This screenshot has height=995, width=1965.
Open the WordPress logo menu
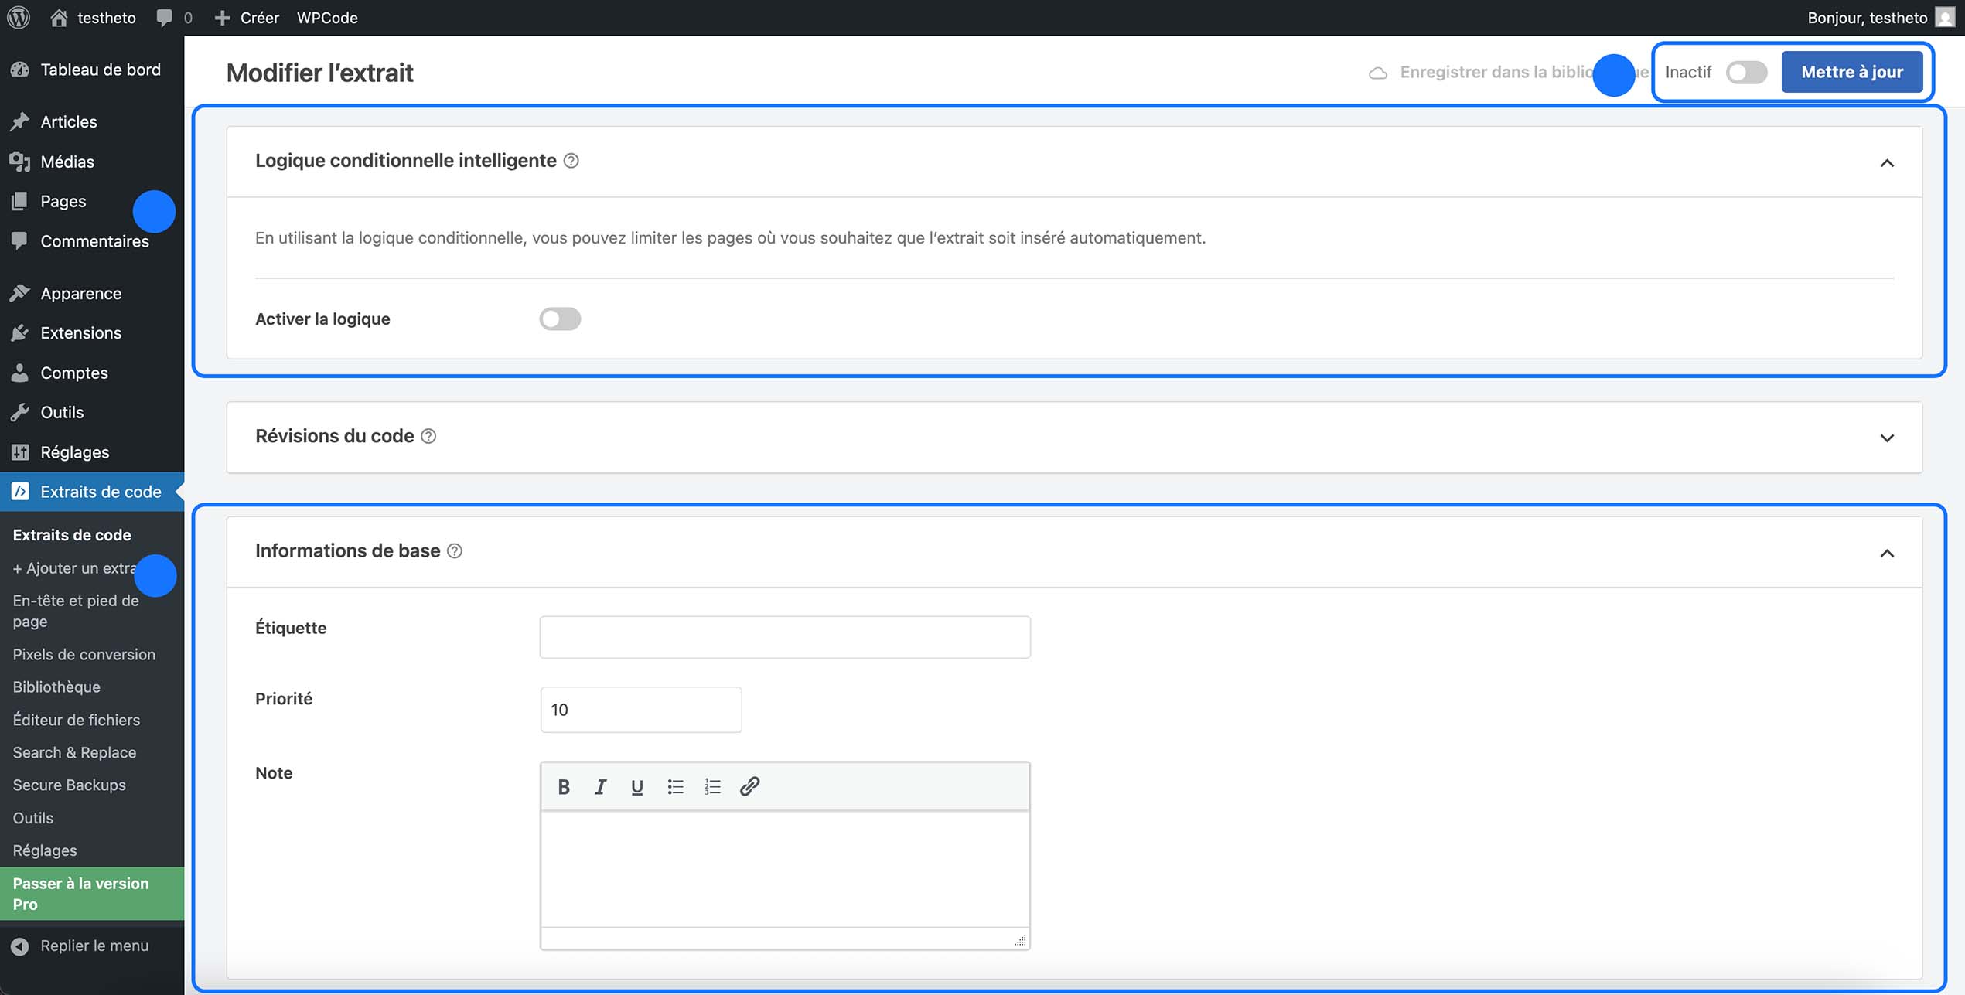point(18,17)
